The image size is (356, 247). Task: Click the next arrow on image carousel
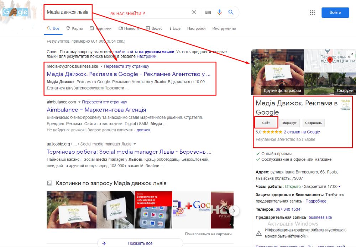pos(234,211)
